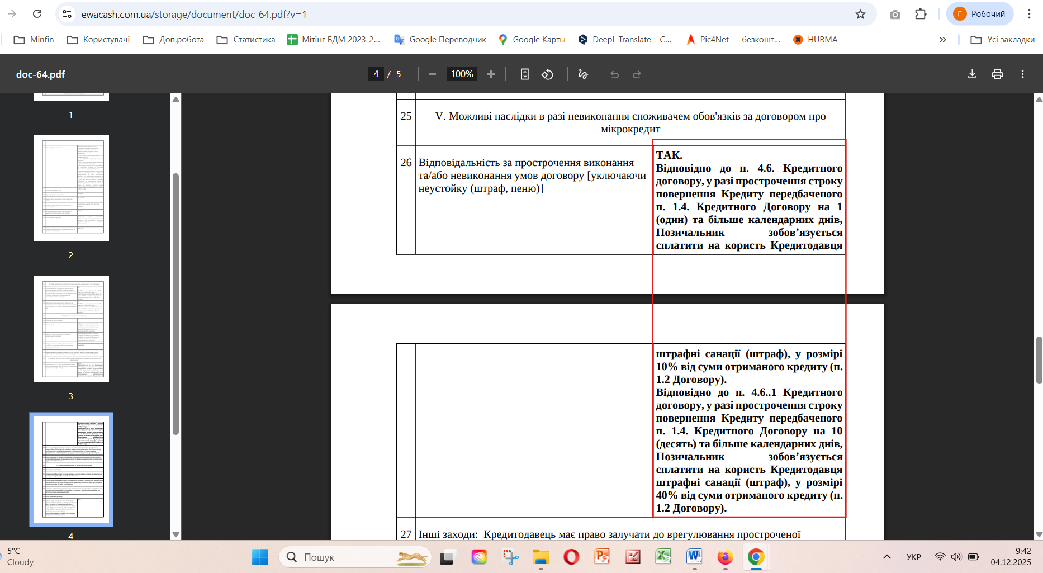Open the Статистика bookmarks folder

pyautogui.click(x=246, y=40)
